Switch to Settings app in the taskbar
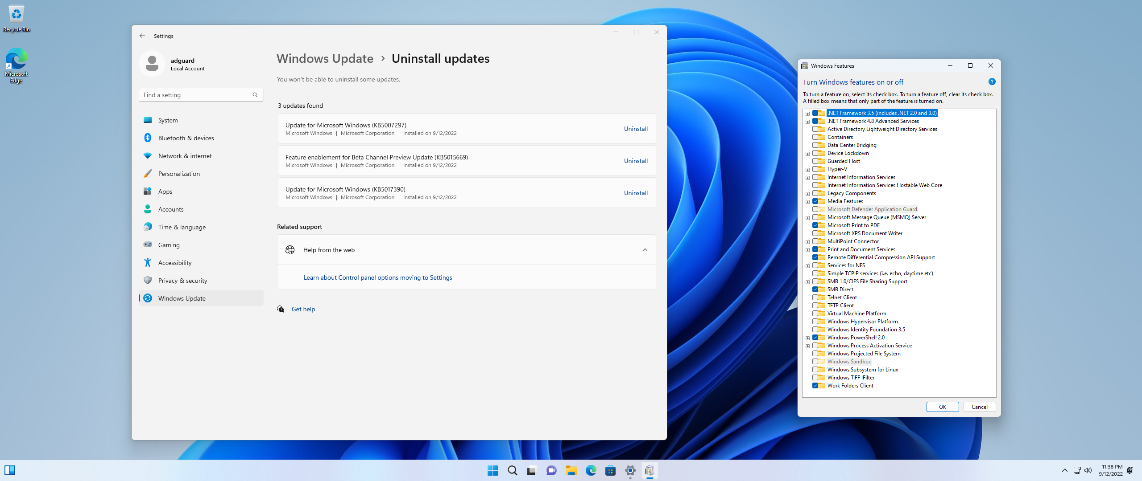The width and height of the screenshot is (1142, 481). [x=630, y=470]
